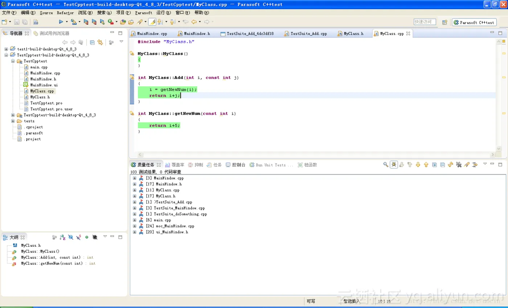Click Collapse All minus icon in Quality Tasks
Viewport: 508px width, 308px height.
coord(442,165)
